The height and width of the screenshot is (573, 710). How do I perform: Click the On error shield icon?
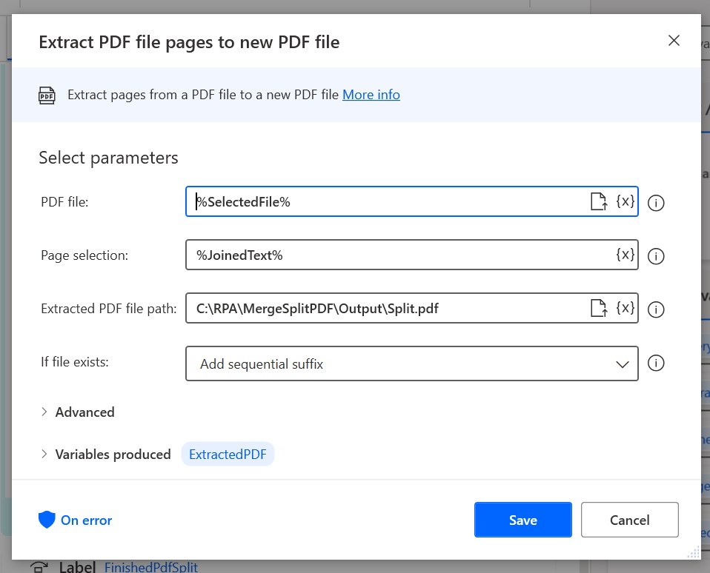point(47,520)
